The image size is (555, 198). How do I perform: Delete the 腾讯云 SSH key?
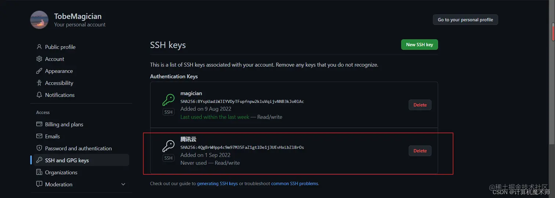coord(420,151)
